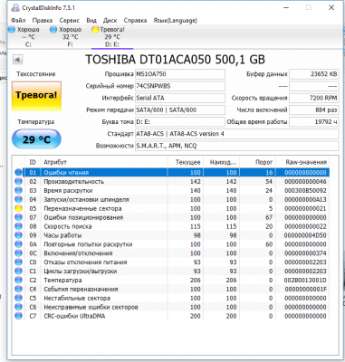
Task: Open the Сервис menu
Action: [x=69, y=21]
